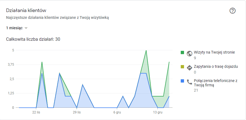Click the 13 gru axis date label
The width and height of the screenshot is (246, 120).
pos(157,112)
